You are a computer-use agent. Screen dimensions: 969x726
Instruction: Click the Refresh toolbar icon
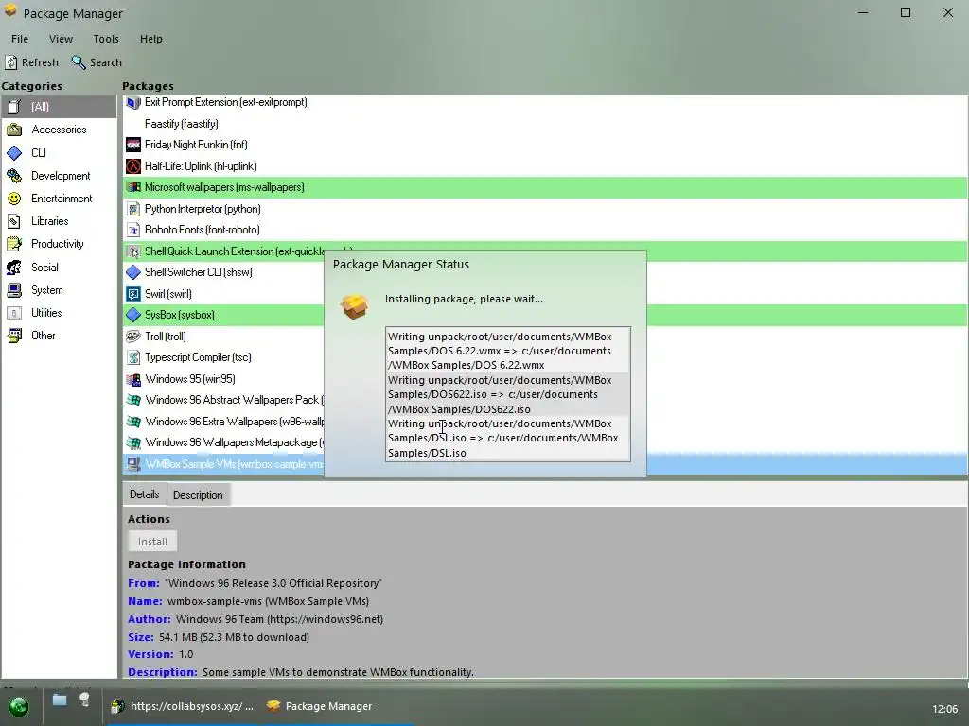(x=11, y=62)
